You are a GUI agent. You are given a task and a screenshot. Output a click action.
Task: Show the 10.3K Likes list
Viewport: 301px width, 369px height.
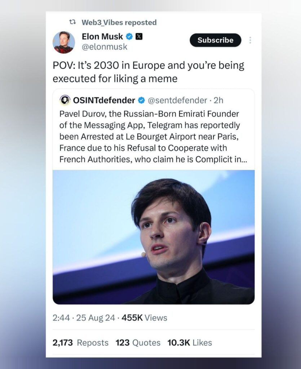pyautogui.click(x=190, y=342)
